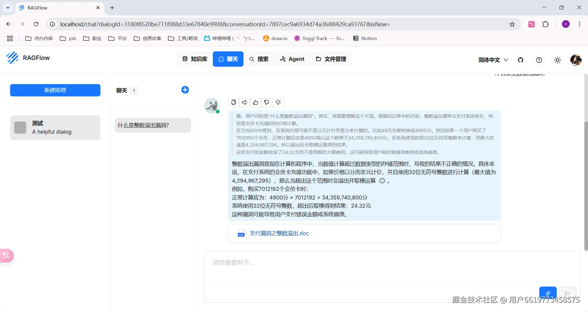
Task: Reload the page
Action: pos(36,24)
